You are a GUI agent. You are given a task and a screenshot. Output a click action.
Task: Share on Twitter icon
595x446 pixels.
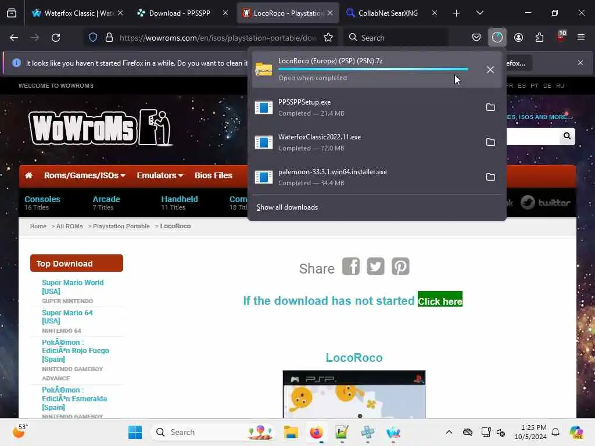click(375, 267)
